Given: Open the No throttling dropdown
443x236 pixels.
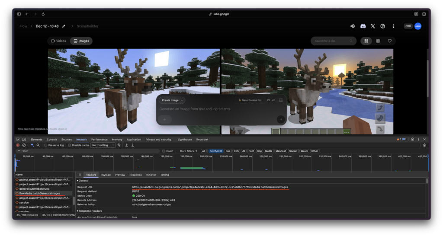Looking at the screenshot, I should point(103,145).
